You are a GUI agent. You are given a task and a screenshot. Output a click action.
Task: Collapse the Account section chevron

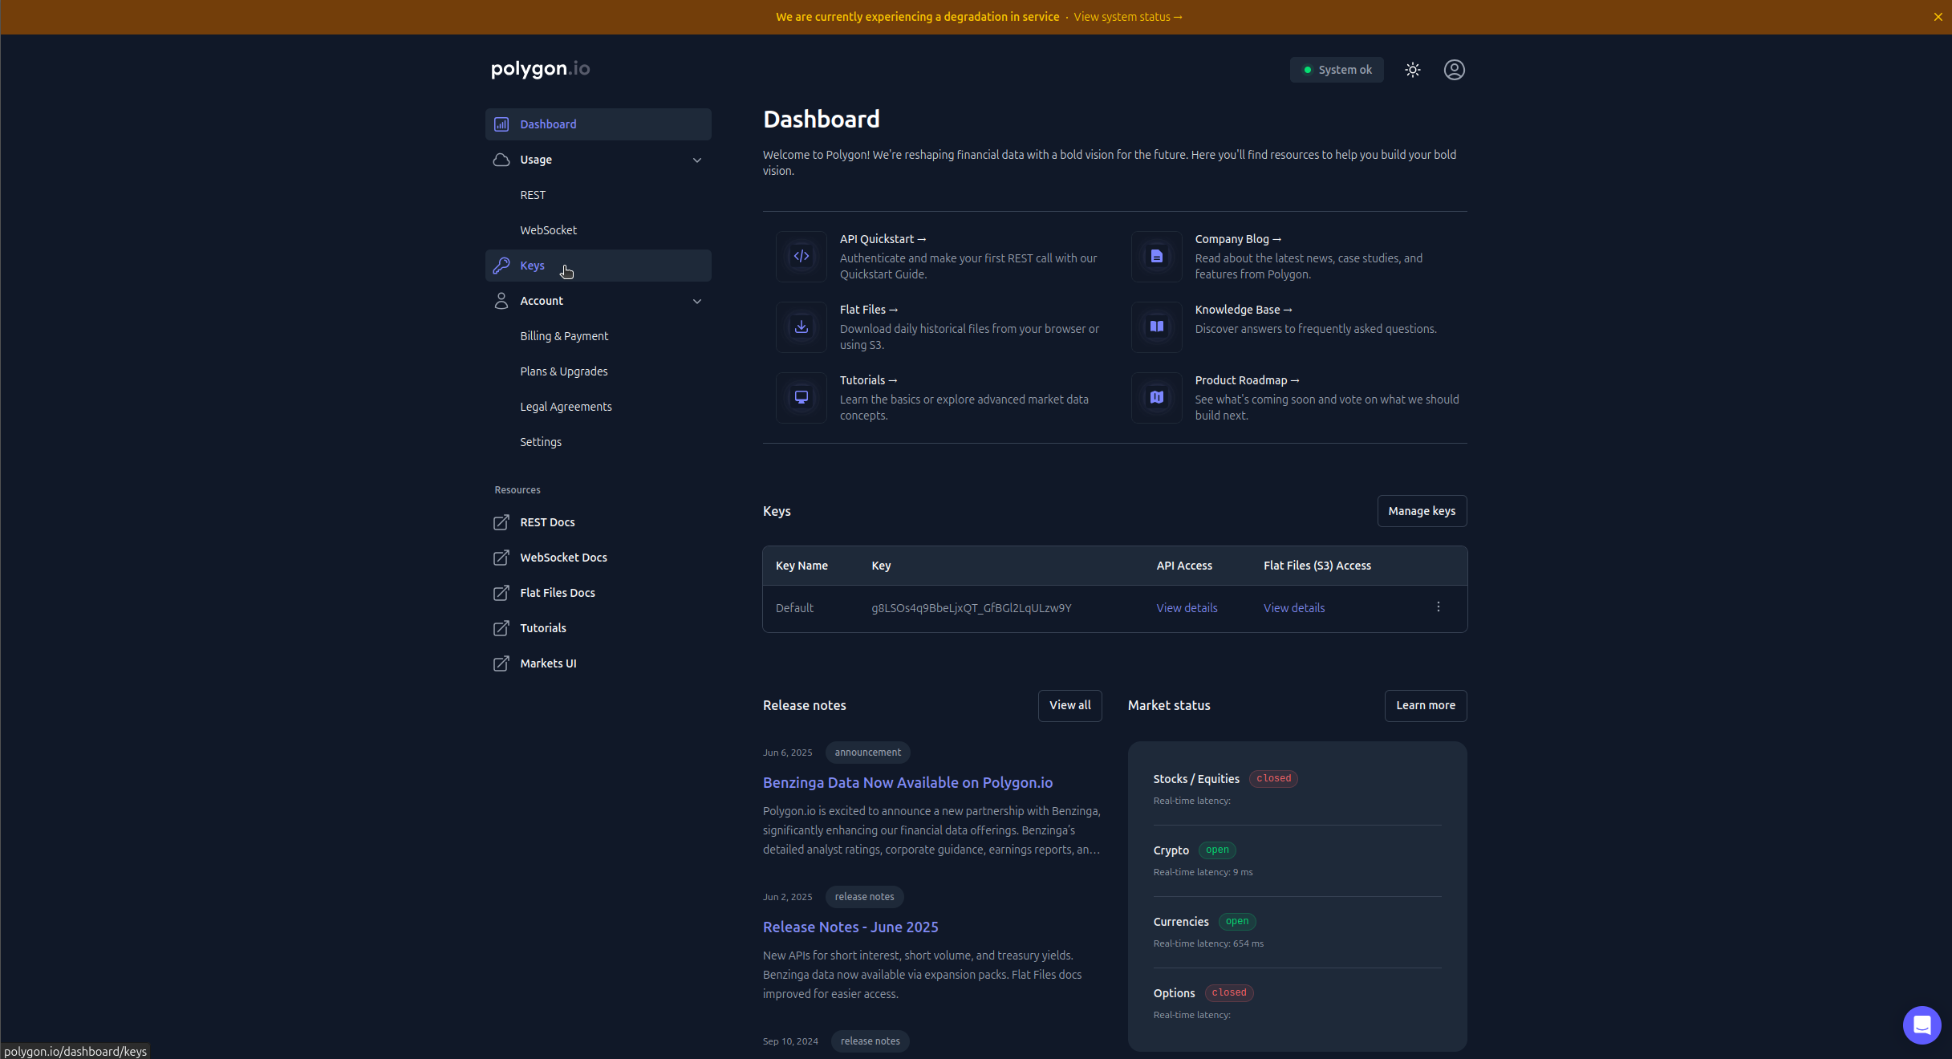pos(697,301)
